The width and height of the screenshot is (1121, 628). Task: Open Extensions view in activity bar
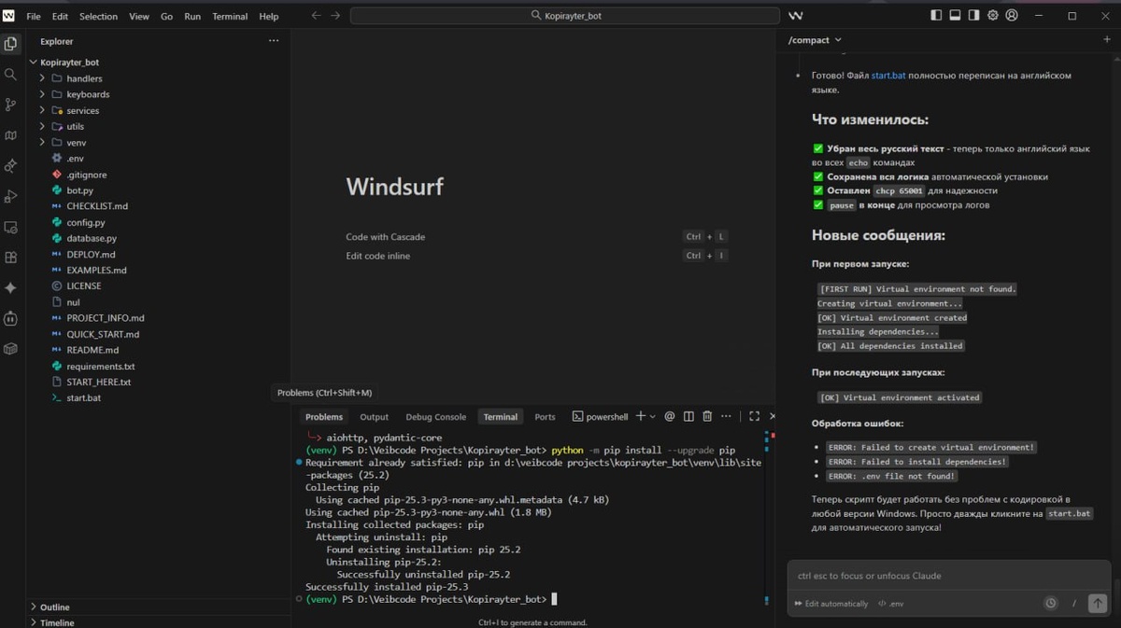(x=10, y=258)
